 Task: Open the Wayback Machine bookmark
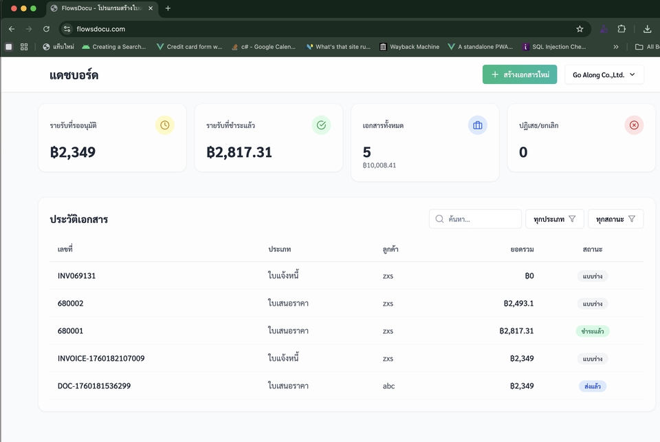(x=409, y=47)
